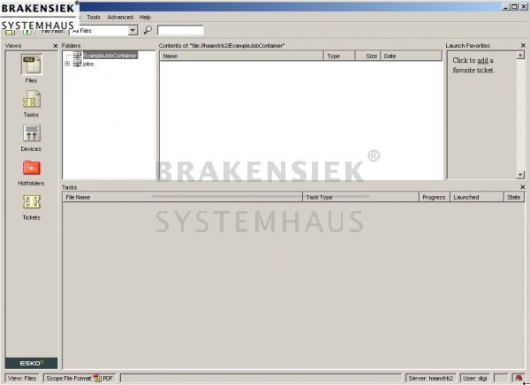Screen dimensions: 530x385
Task: Open the Advanced menu
Action: pos(120,18)
